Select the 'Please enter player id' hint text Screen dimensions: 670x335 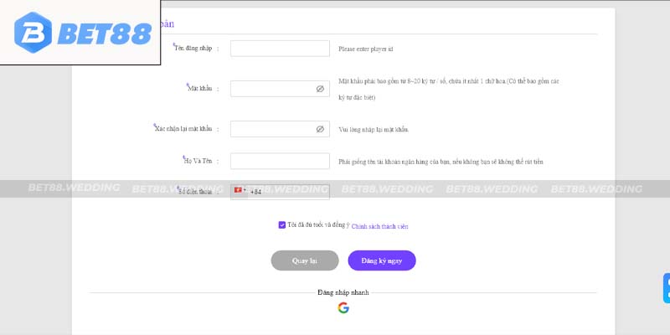pyautogui.click(x=365, y=49)
